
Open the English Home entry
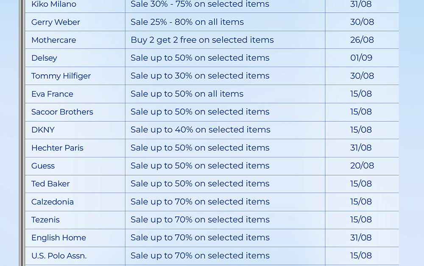pyautogui.click(x=59, y=238)
